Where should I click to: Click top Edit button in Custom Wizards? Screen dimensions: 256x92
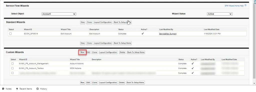88,52
